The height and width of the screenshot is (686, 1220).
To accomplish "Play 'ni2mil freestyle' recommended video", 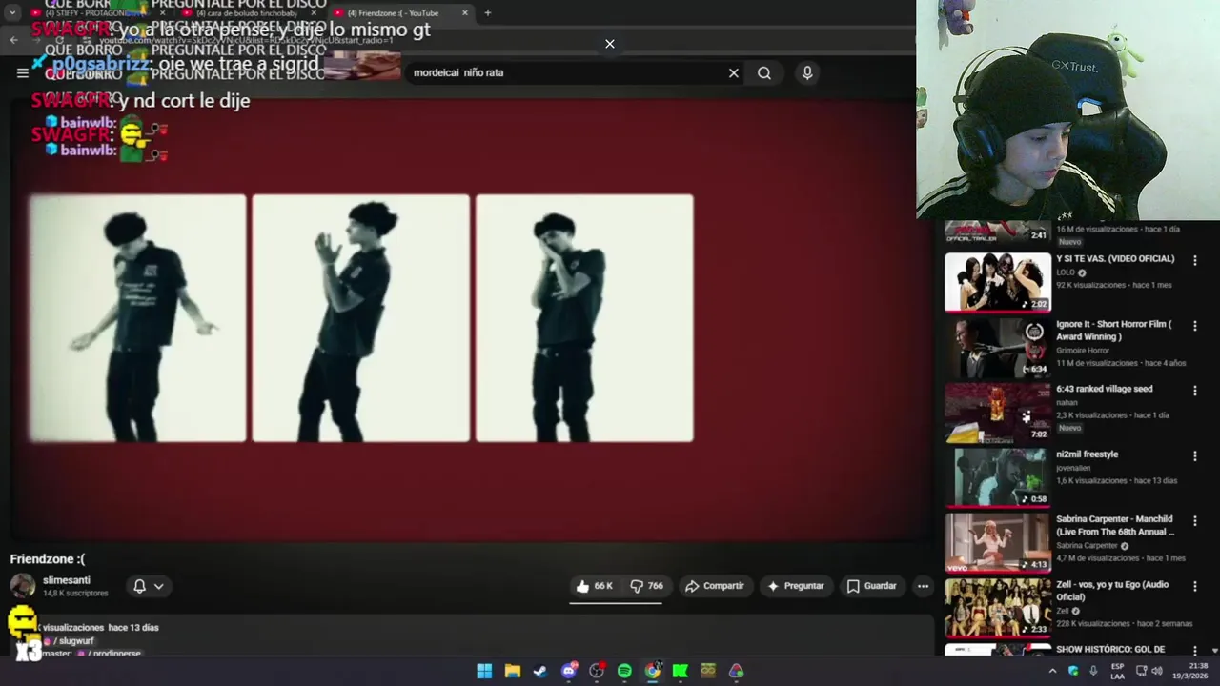I will coord(997,477).
